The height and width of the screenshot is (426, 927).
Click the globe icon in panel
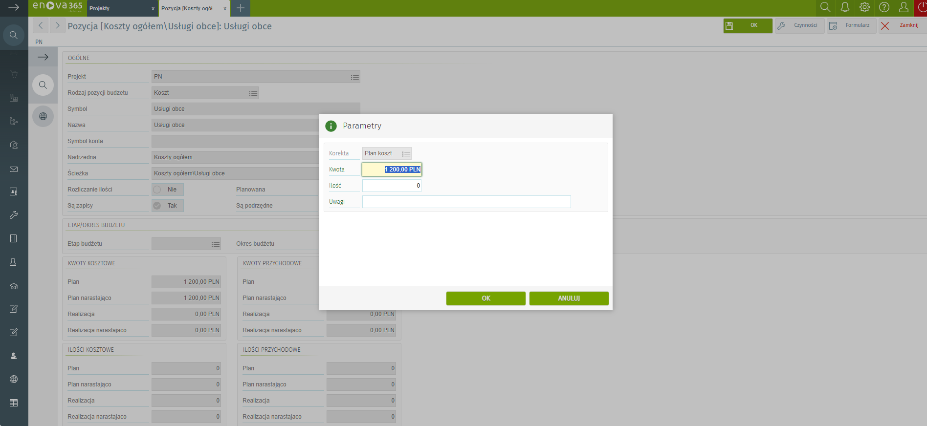43,116
